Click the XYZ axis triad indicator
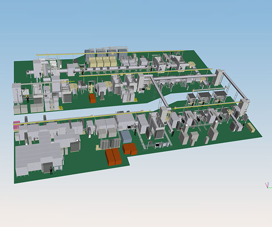272x227 pixels. (267, 185)
